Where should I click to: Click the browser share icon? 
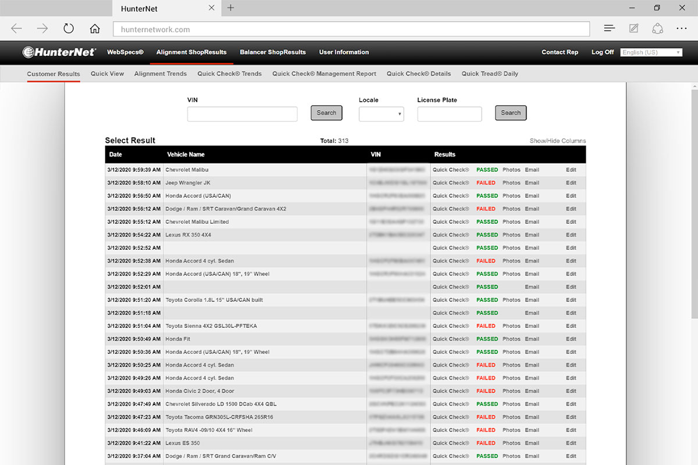point(658,28)
